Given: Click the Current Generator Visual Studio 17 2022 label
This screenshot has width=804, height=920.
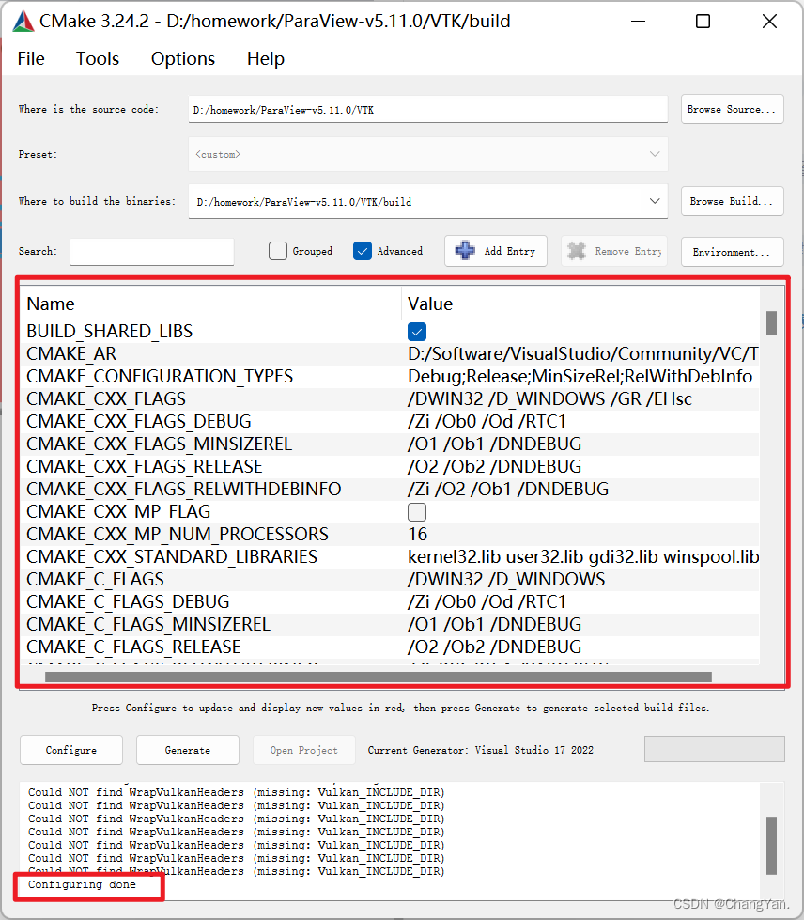Looking at the screenshot, I should point(481,750).
